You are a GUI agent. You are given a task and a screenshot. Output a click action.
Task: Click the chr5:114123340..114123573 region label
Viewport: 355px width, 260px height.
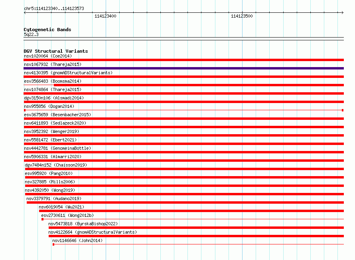tap(54, 8)
